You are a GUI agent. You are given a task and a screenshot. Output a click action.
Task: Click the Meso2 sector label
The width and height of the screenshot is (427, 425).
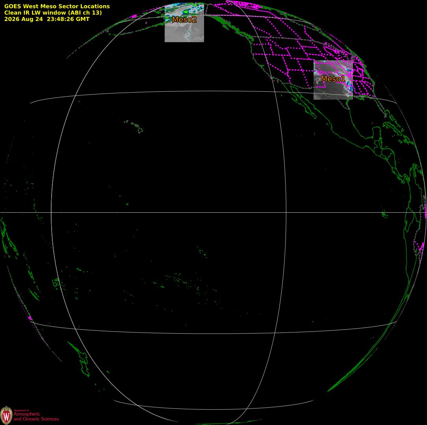pos(184,19)
